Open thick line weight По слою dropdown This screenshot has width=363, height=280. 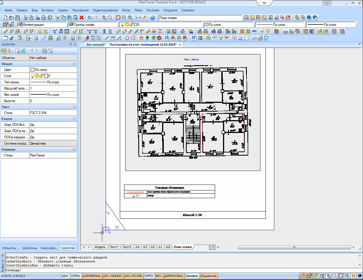(x=331, y=24)
